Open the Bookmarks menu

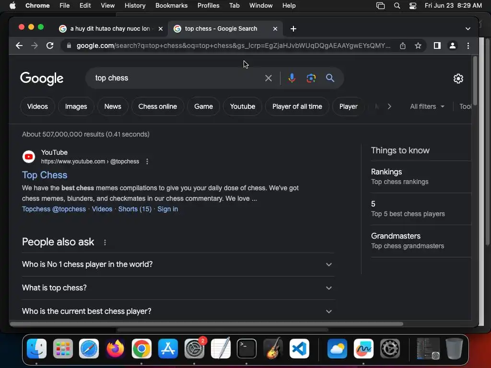(171, 6)
